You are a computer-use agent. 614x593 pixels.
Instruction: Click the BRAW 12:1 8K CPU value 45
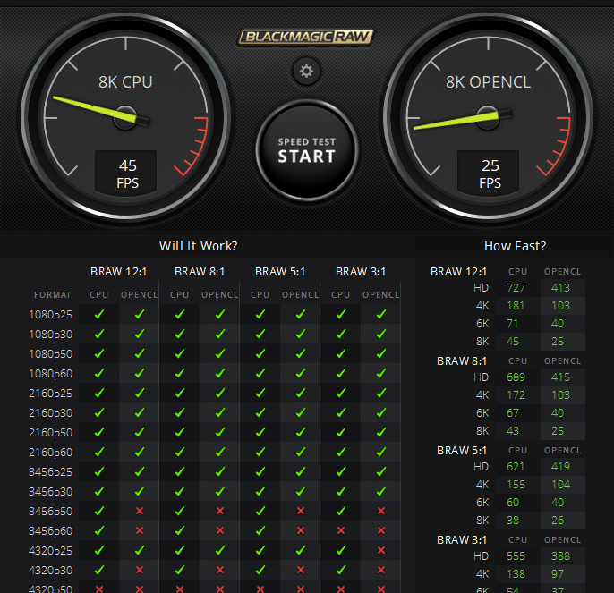tap(513, 342)
